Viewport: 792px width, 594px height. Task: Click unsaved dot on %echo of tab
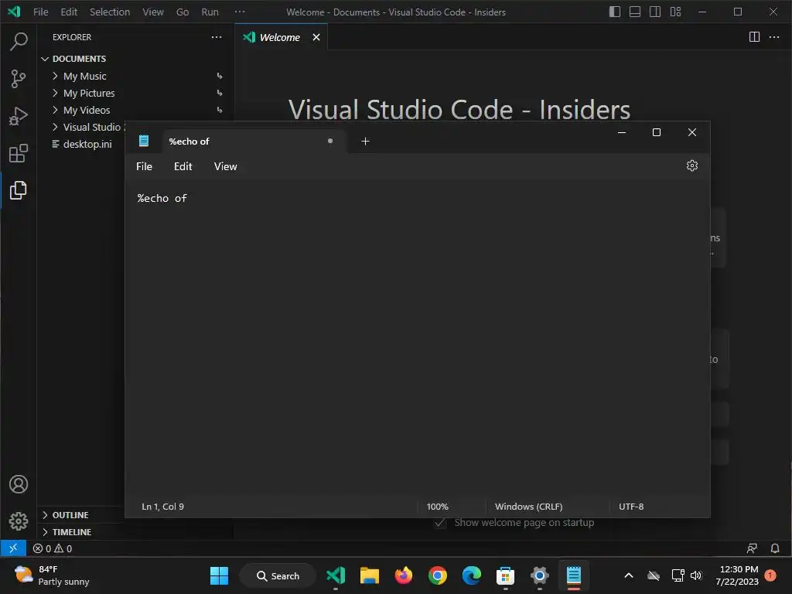point(329,141)
